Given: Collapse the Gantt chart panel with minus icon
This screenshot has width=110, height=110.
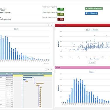Looking at the screenshot, I should 49,70.
